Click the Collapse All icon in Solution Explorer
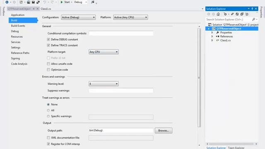This screenshot has width=265, height=149. pos(242,14)
